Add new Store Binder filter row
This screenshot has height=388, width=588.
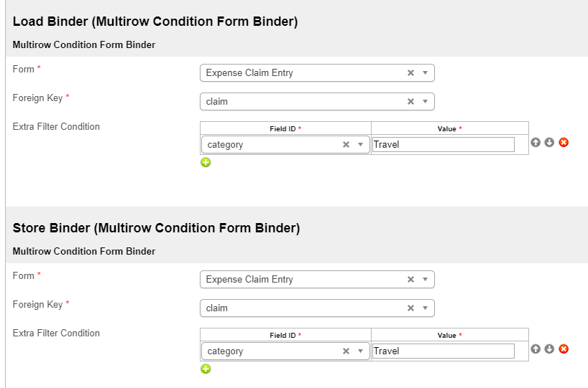pos(206,369)
